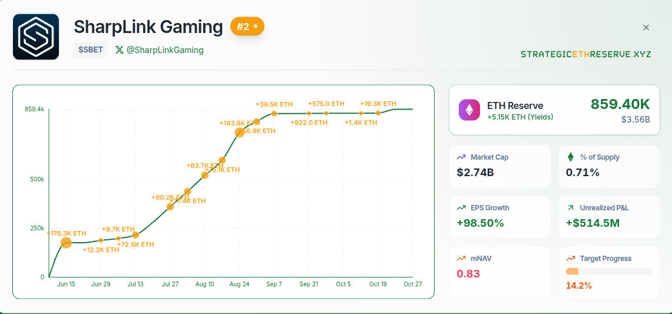Select the +176.3K ETH chart marker
Screen dimensions: 672x314
(x=66, y=243)
